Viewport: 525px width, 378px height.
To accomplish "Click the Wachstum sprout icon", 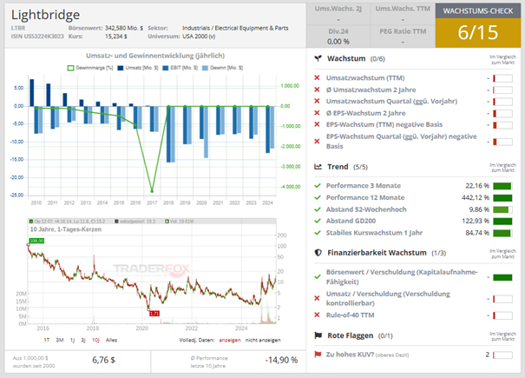I will [318, 58].
